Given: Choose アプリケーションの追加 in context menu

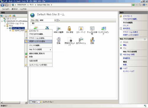Looking at the screenshot, I should pyautogui.click(x=38, y=38).
